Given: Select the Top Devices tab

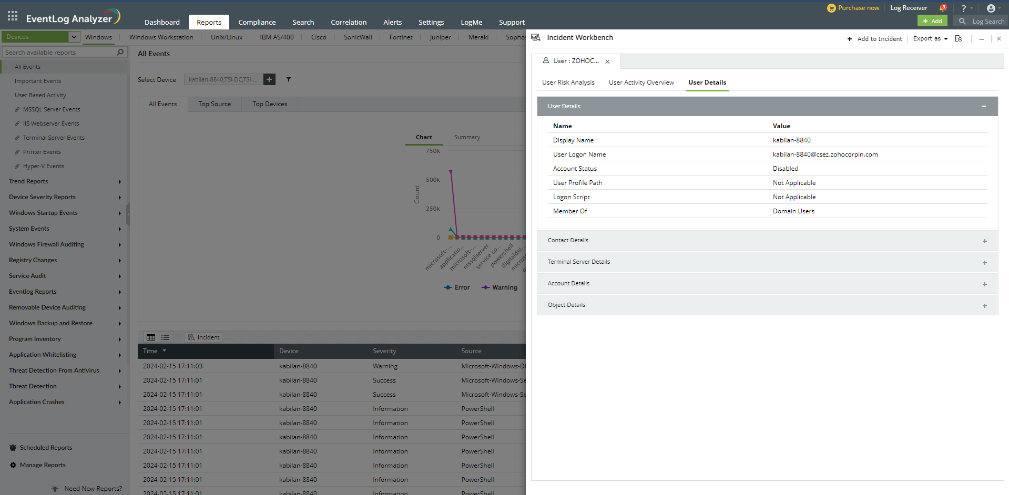Looking at the screenshot, I should tap(270, 104).
